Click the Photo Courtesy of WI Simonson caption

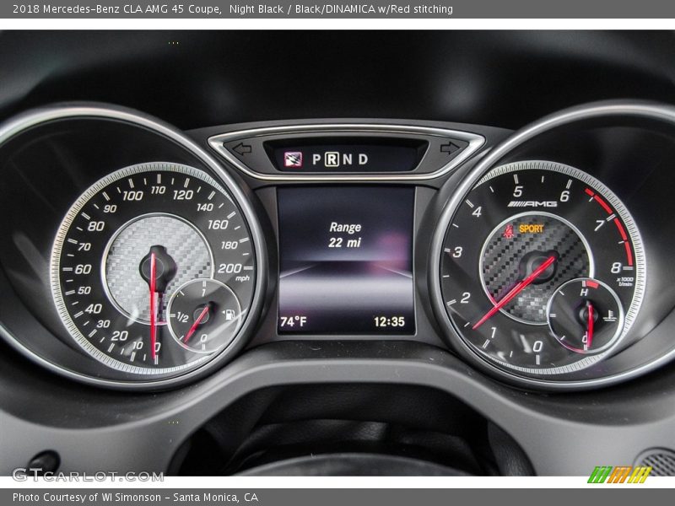tap(135, 498)
